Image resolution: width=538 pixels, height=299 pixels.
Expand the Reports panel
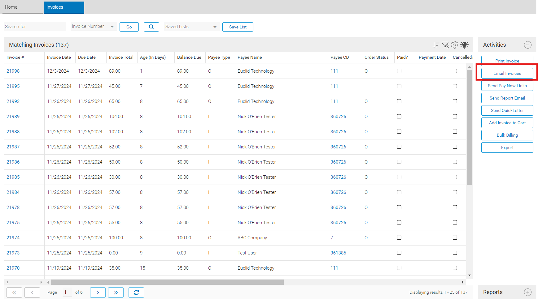528,292
